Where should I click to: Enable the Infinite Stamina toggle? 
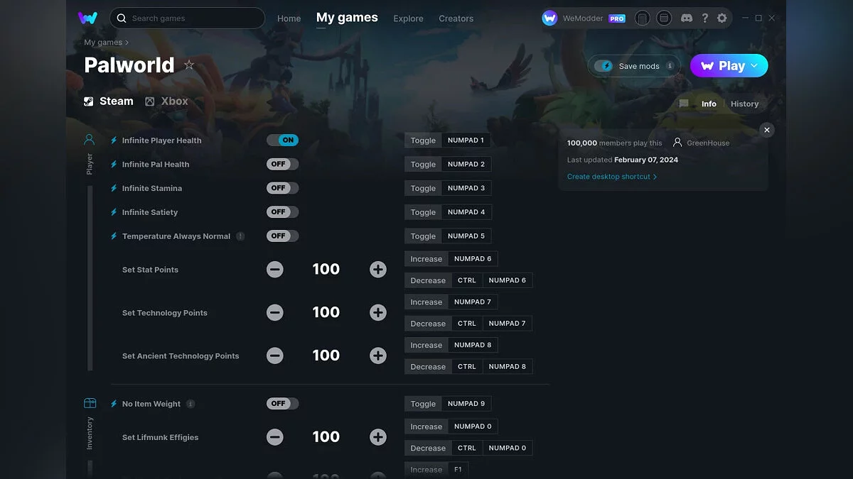282,188
